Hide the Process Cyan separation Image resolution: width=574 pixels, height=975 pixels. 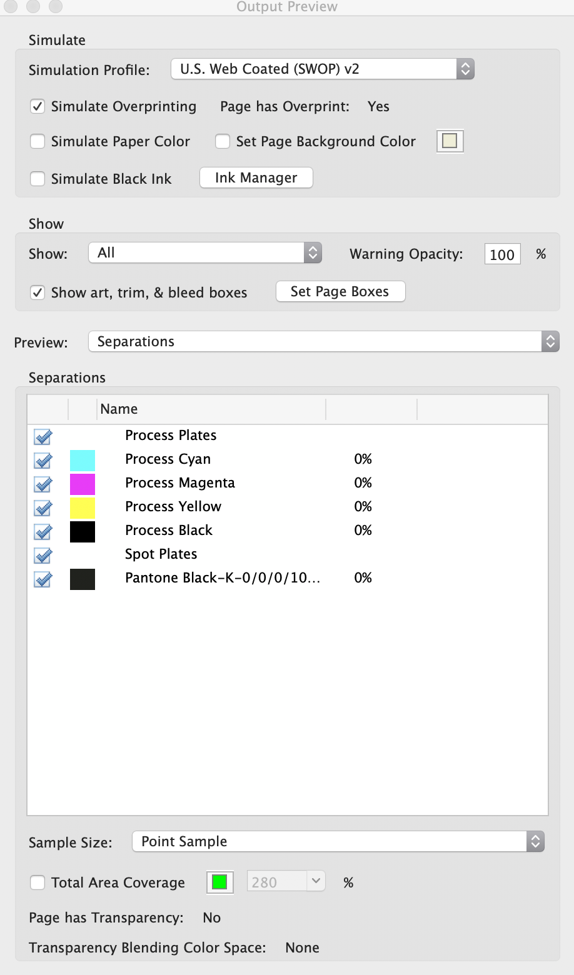(x=42, y=461)
